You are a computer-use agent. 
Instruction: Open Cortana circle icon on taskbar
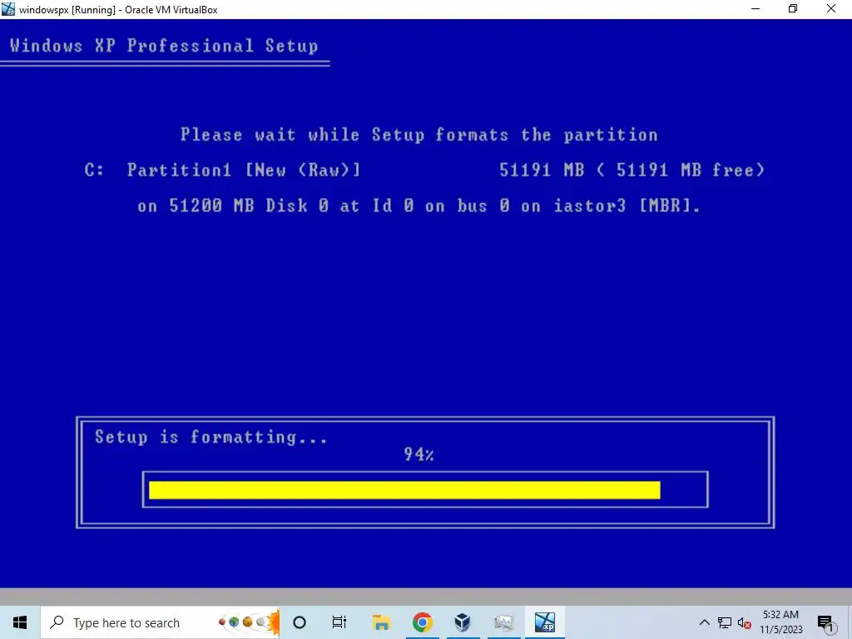pyautogui.click(x=300, y=622)
